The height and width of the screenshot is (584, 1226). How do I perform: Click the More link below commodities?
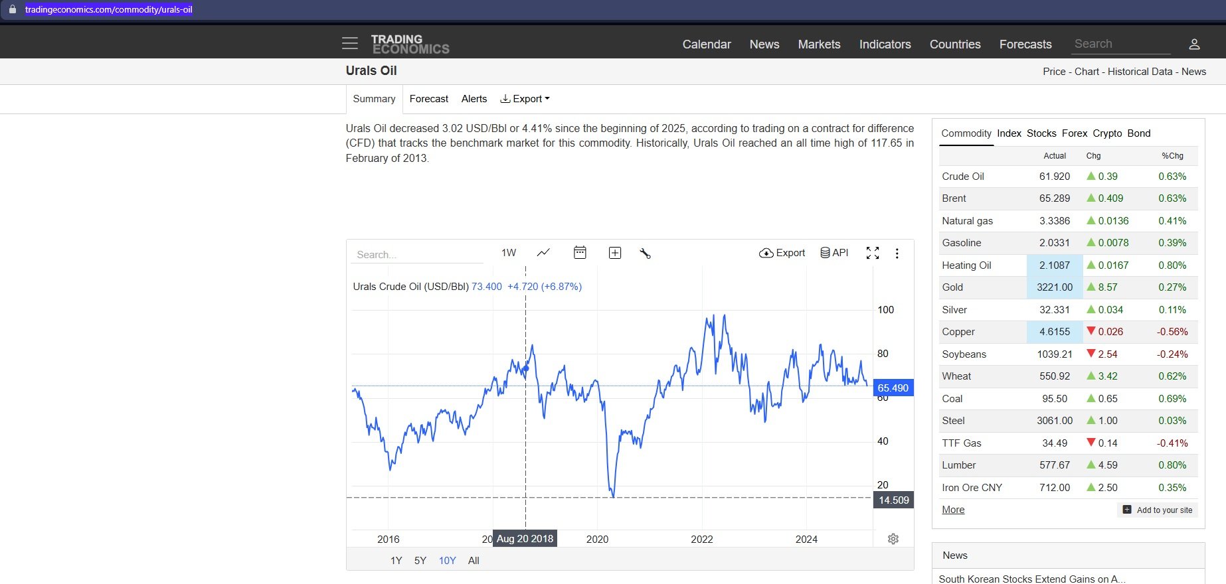coord(953,510)
